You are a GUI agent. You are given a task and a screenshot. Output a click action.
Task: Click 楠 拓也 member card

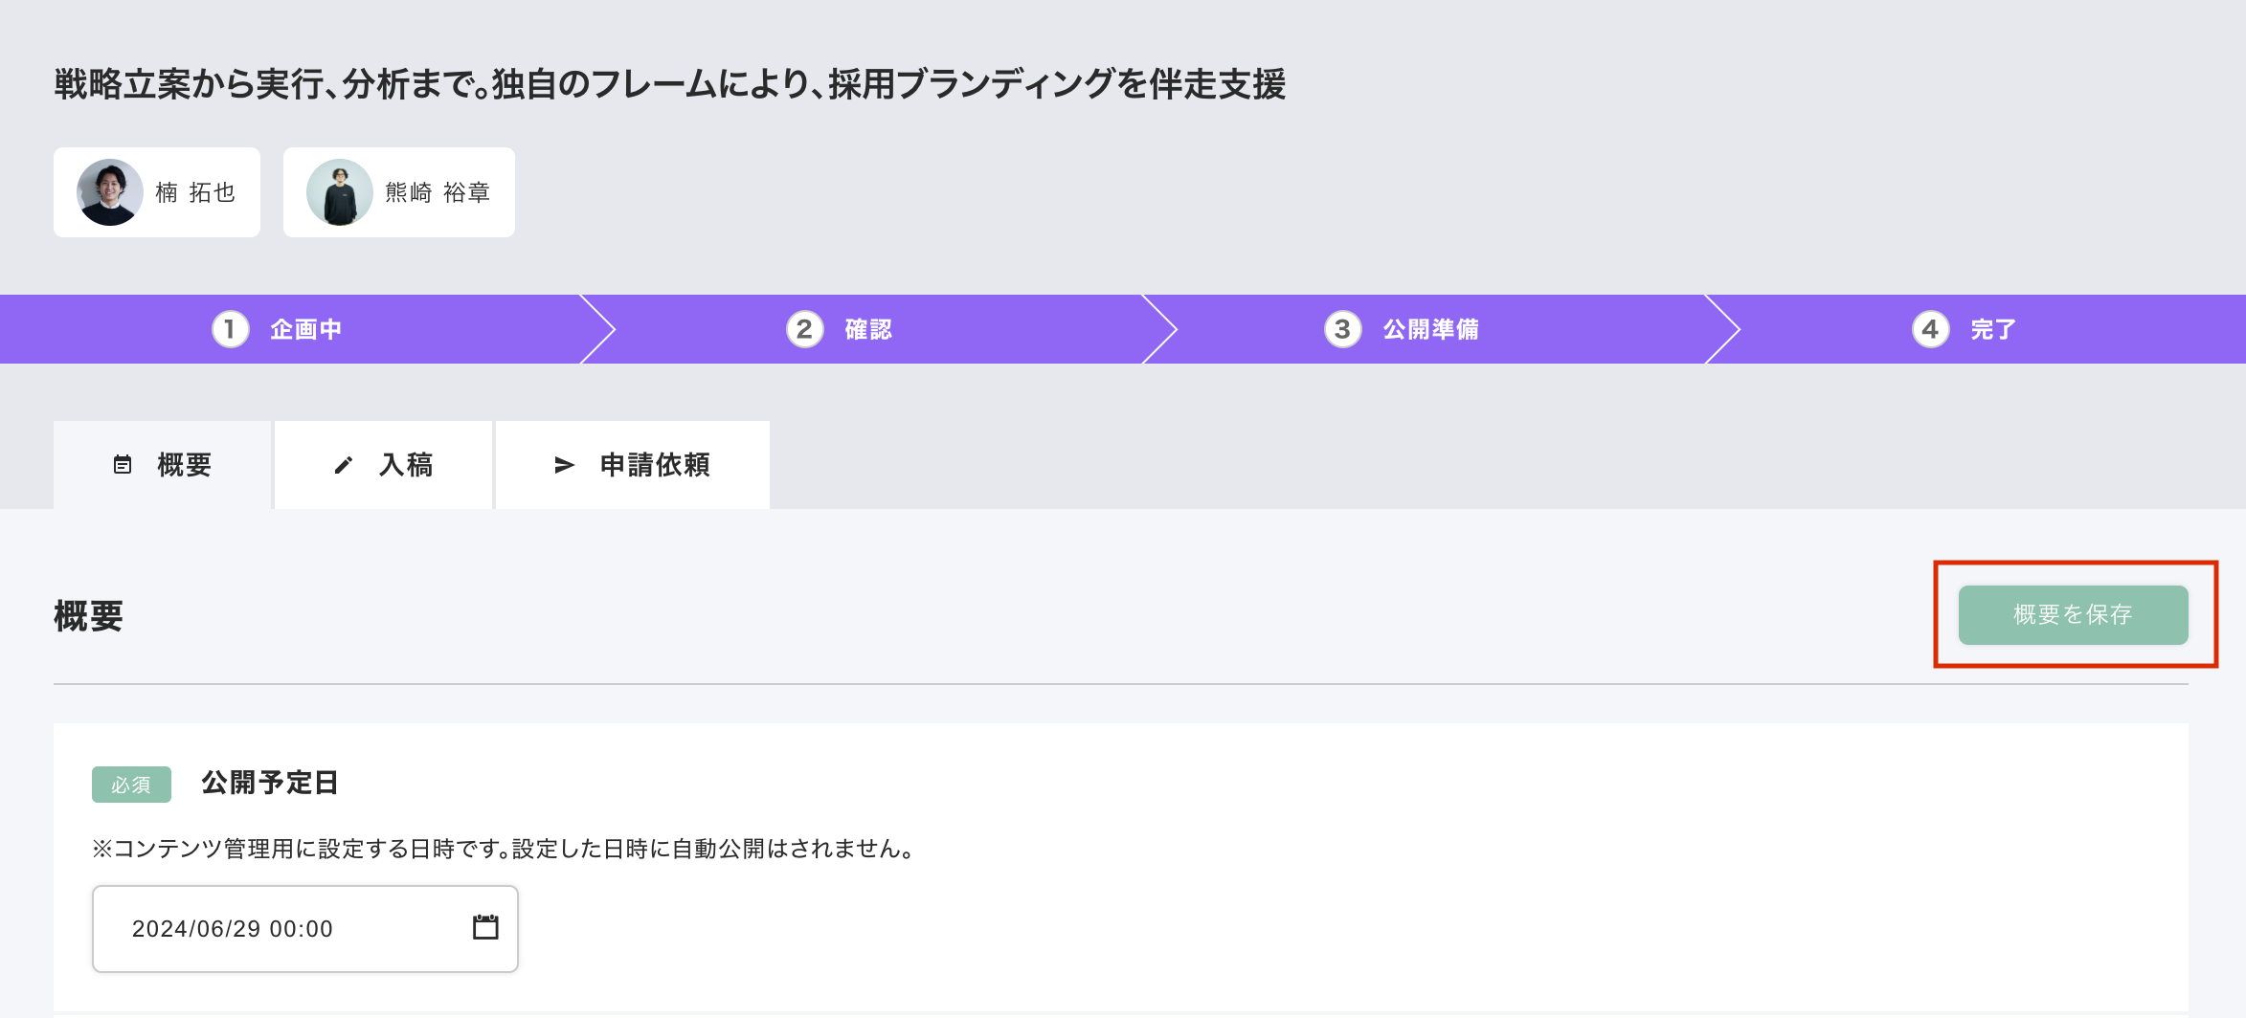[157, 192]
